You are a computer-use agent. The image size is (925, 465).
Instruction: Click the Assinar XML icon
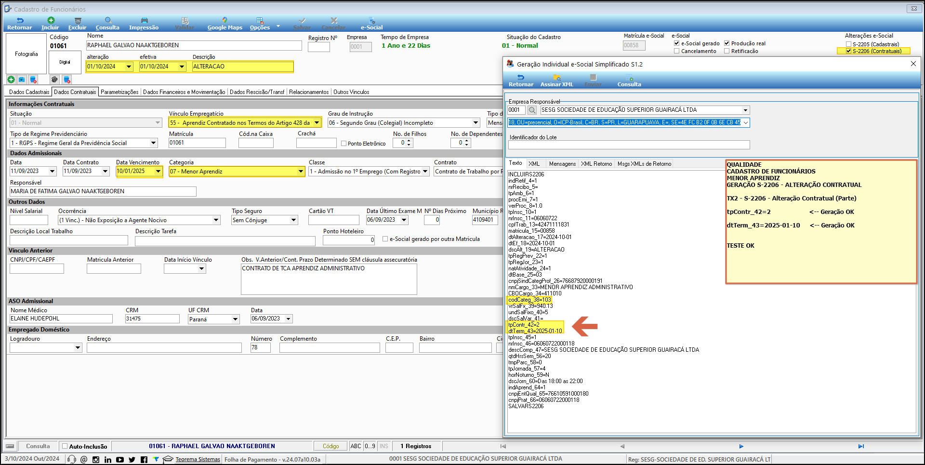[557, 77]
